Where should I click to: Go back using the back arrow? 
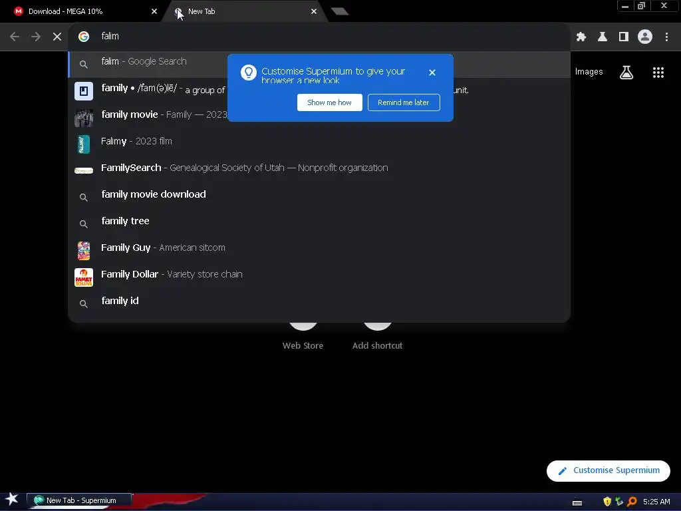(x=15, y=37)
